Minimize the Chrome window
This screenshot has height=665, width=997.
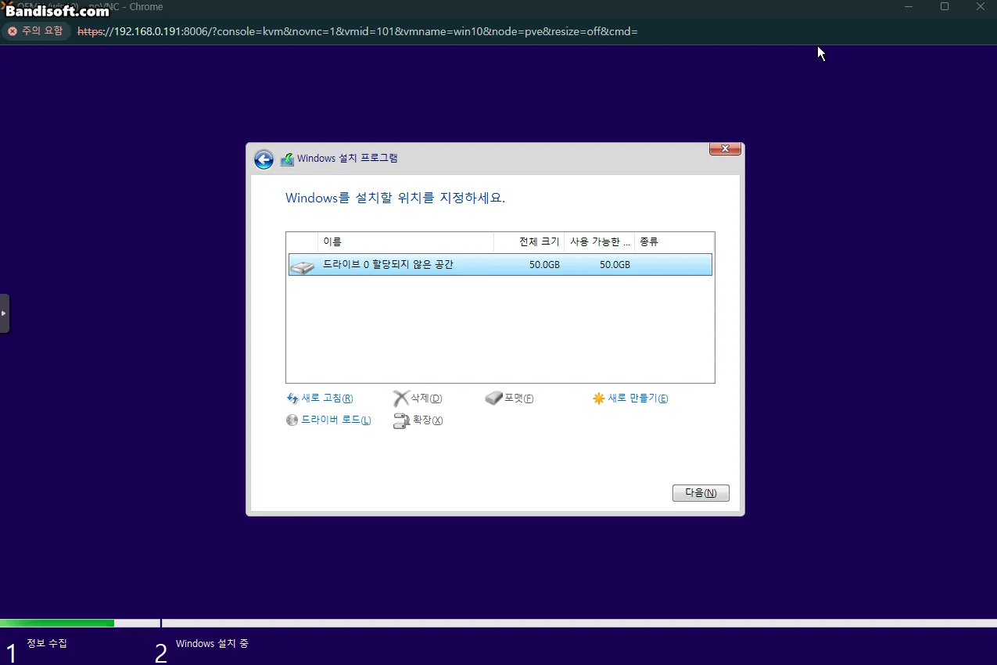[909, 7]
